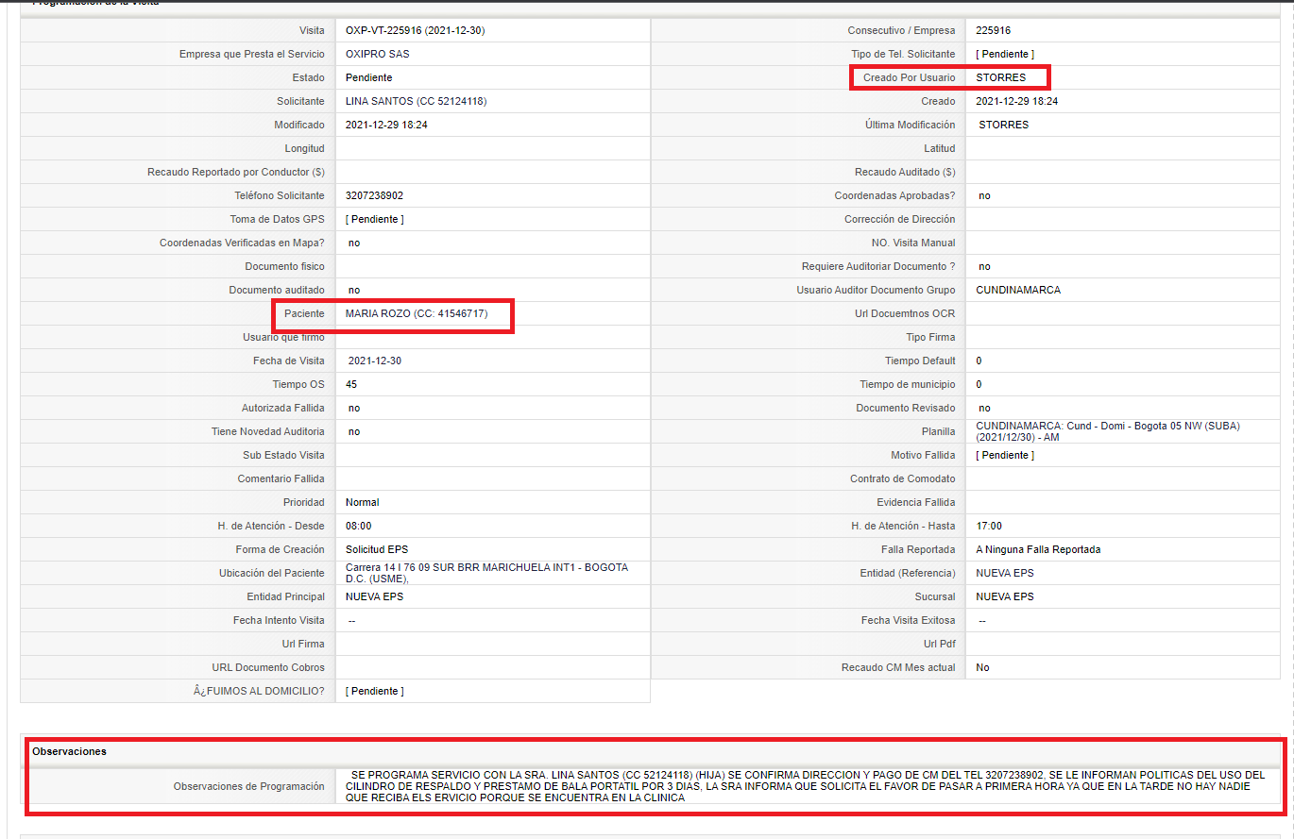Screen dimensions: 1294x839
Task: Click the Sucursal value NUEVA EPS
Action: (1005, 596)
